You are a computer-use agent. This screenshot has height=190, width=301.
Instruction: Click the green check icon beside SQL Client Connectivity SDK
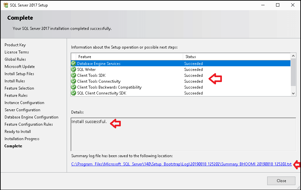(x=74, y=93)
